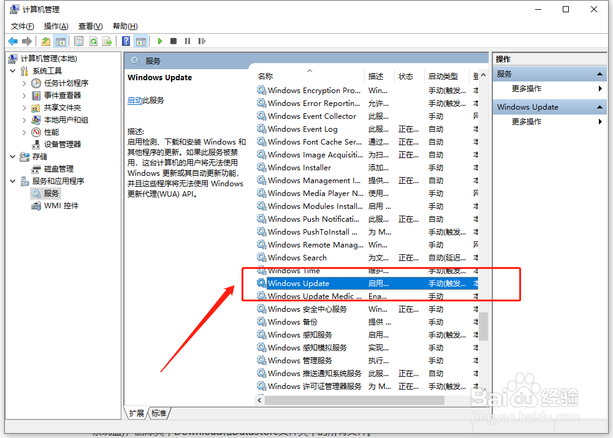The height and width of the screenshot is (438, 613).
Task: Select 设备管理器 in the tree
Action: 62,145
